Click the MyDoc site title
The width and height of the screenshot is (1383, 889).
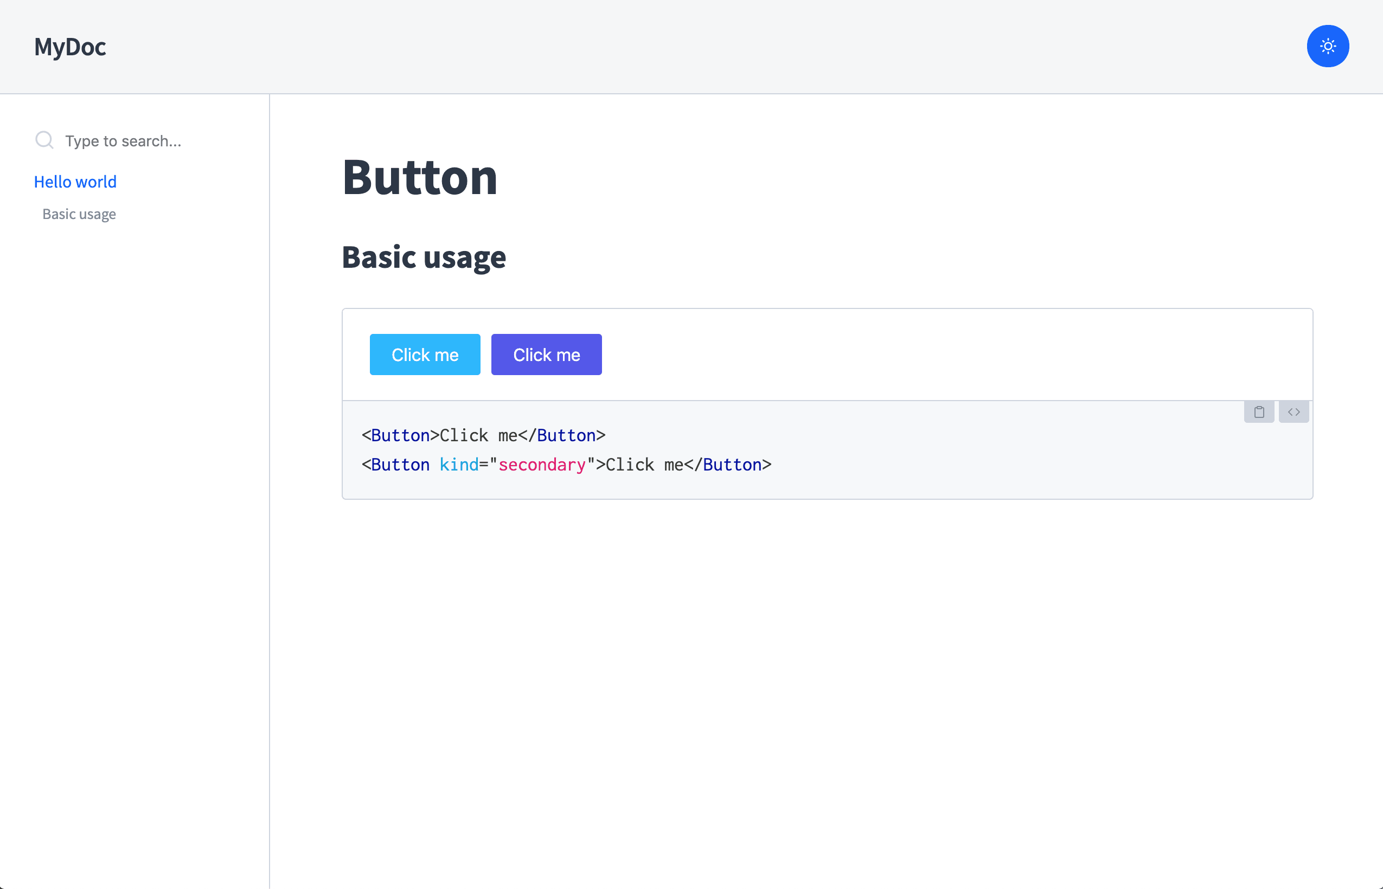coord(70,47)
